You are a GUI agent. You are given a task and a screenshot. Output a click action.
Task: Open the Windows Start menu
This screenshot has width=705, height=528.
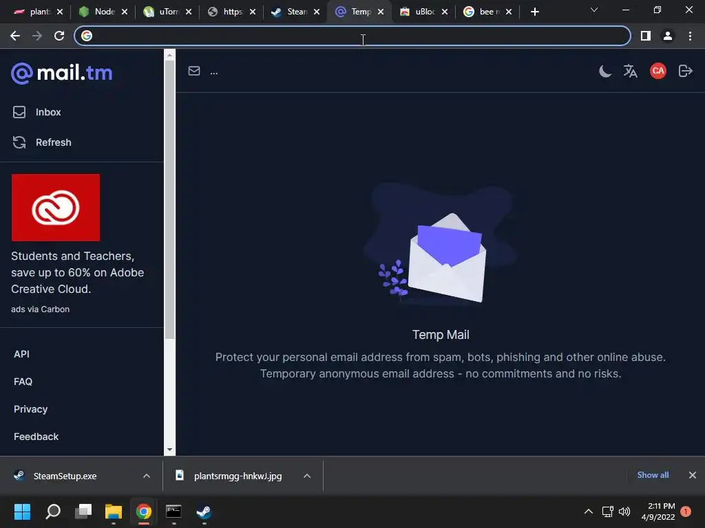click(x=23, y=511)
